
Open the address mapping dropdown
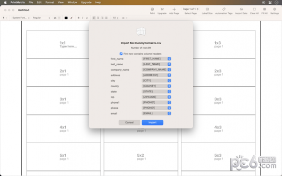pyautogui.click(x=157, y=75)
